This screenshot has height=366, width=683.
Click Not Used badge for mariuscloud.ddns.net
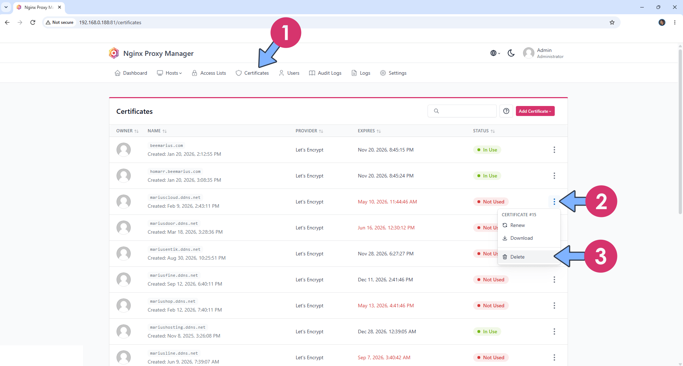pyautogui.click(x=491, y=202)
